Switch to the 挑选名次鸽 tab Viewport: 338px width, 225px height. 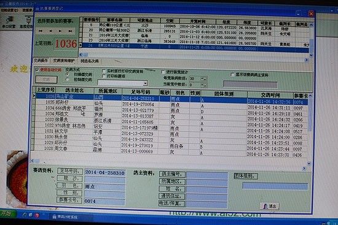click(90, 61)
